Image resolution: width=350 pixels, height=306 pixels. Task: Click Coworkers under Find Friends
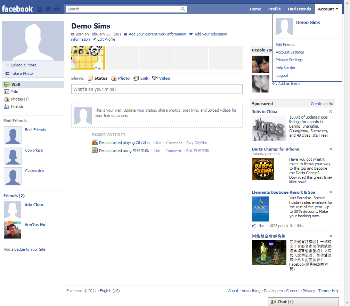tap(34, 150)
